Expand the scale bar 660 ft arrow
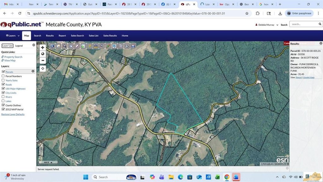The height and width of the screenshot is (182, 323). click(x=52, y=162)
